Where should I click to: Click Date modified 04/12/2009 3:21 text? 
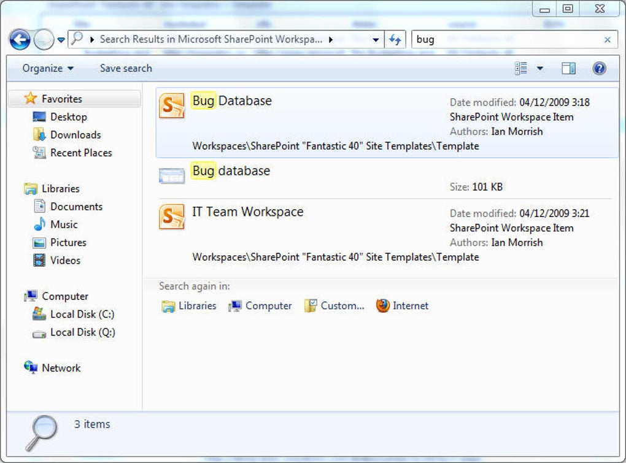519,213
